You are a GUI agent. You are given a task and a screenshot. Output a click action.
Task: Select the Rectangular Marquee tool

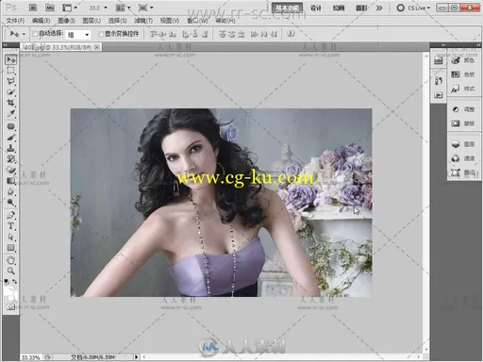pyautogui.click(x=11, y=71)
